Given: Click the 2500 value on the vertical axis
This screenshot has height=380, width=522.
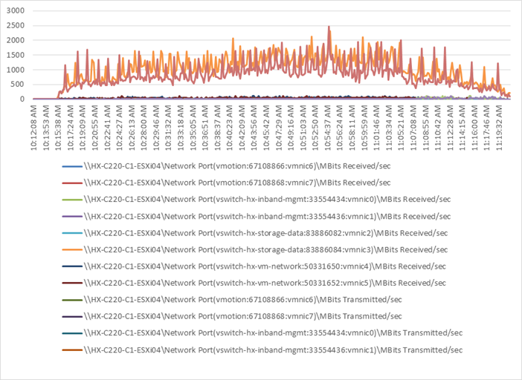Looking at the screenshot, I should point(16,25).
